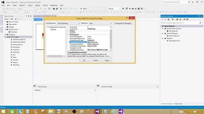Open Internet Explorer from the taskbar

click(x=113, y=111)
